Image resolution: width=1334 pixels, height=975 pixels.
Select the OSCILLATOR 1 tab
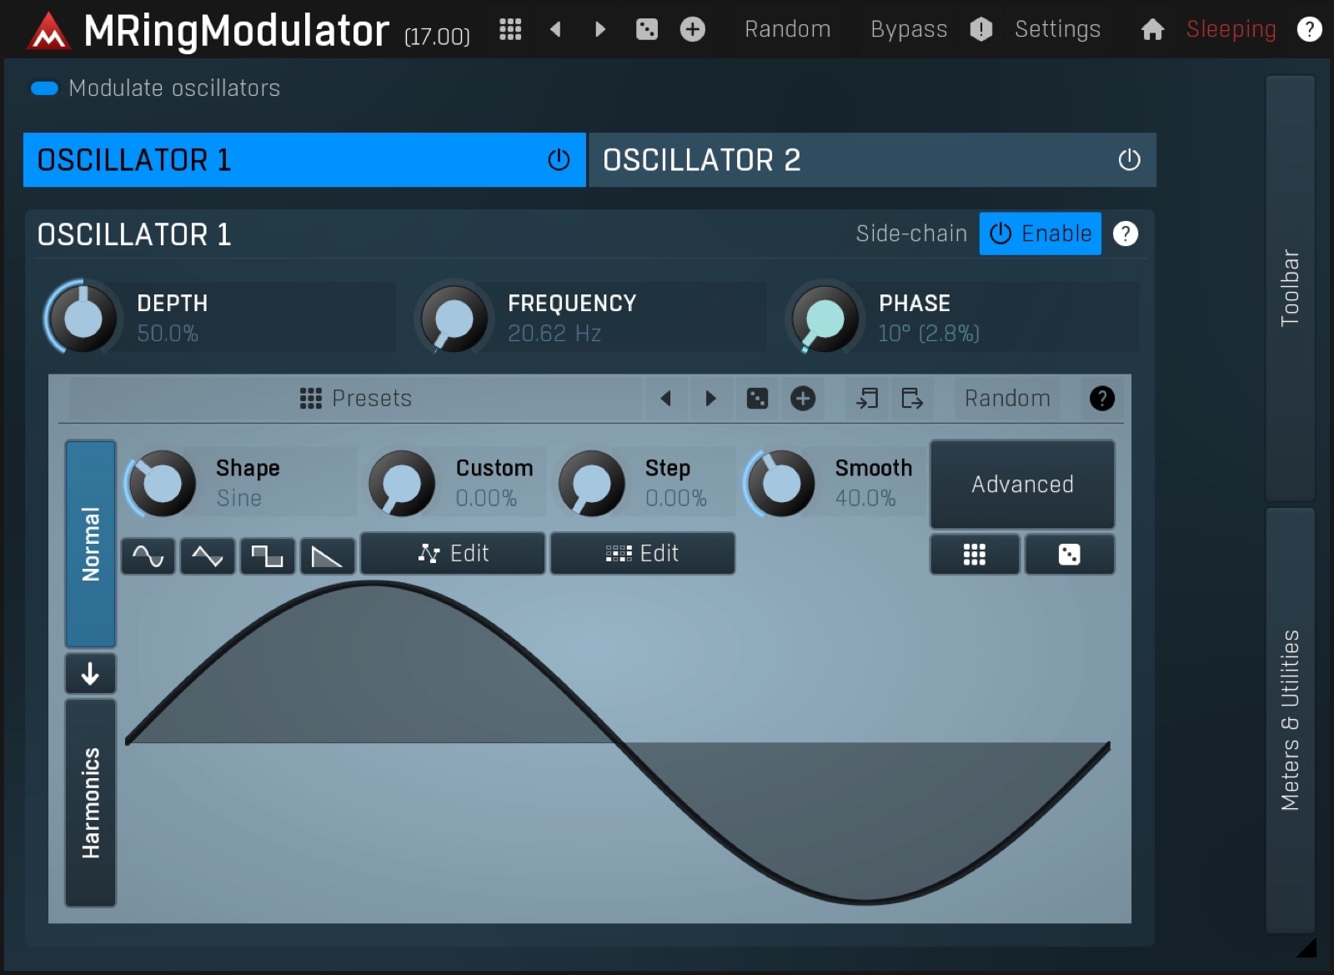(304, 159)
